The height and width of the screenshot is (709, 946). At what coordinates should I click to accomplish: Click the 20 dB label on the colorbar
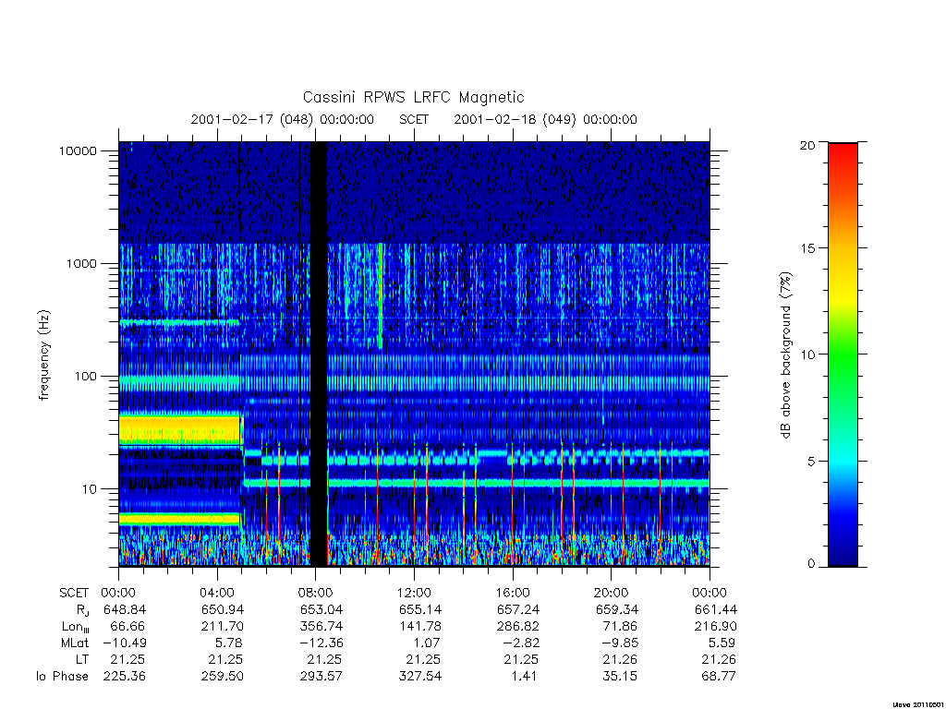tap(807, 145)
